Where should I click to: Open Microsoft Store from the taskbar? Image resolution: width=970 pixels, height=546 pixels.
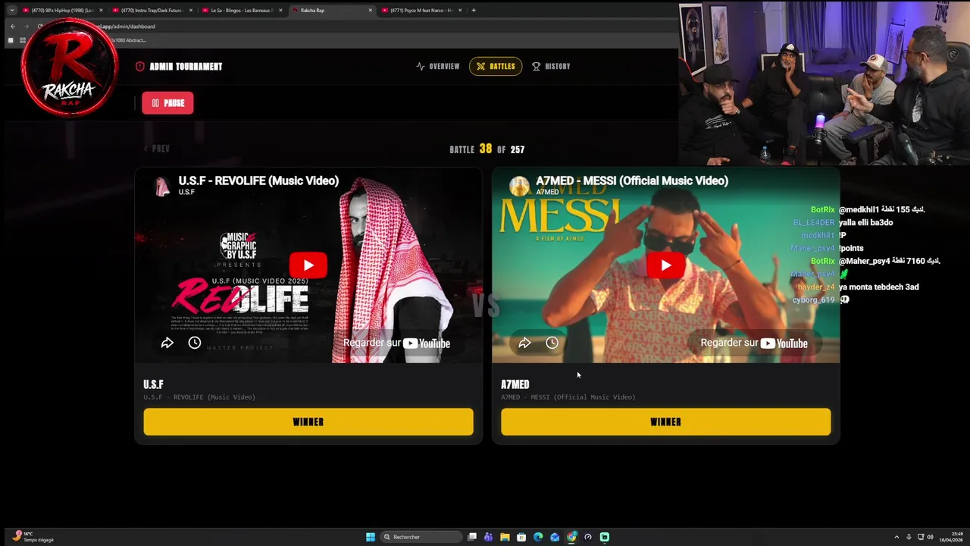coord(521,537)
